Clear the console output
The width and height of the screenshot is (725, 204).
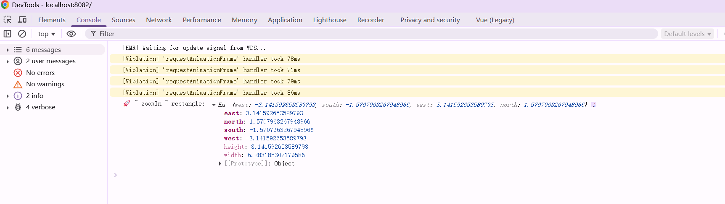point(22,34)
